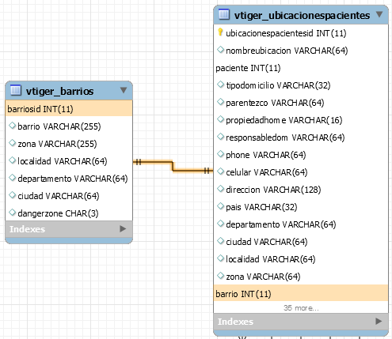392x339 pixels.
Task: Click the vtiger_ubicacionespacientes table icon
Action: pos(224,14)
